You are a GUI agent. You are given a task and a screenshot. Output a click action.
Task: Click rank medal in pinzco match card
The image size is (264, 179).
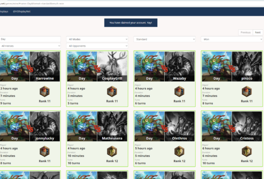click(x=247, y=91)
